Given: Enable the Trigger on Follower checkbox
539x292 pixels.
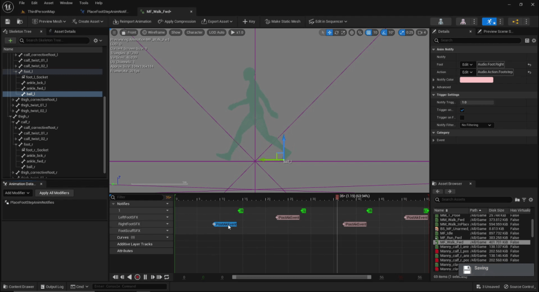Looking at the screenshot, I should pyautogui.click(x=462, y=117).
